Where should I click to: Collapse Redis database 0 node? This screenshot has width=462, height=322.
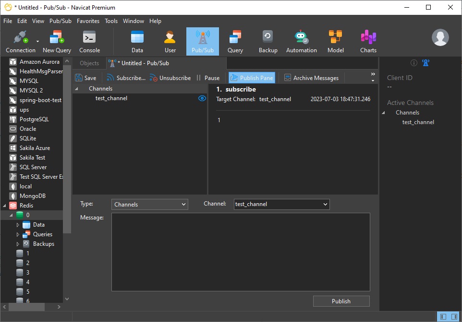click(11, 215)
